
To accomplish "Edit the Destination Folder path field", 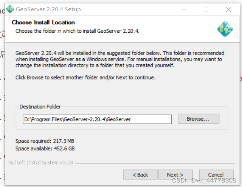I will click(97, 119).
